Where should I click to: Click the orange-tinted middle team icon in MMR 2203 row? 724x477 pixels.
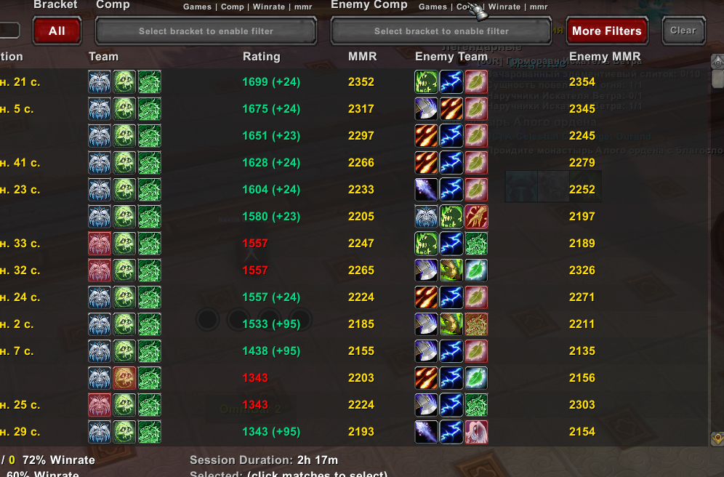125,378
